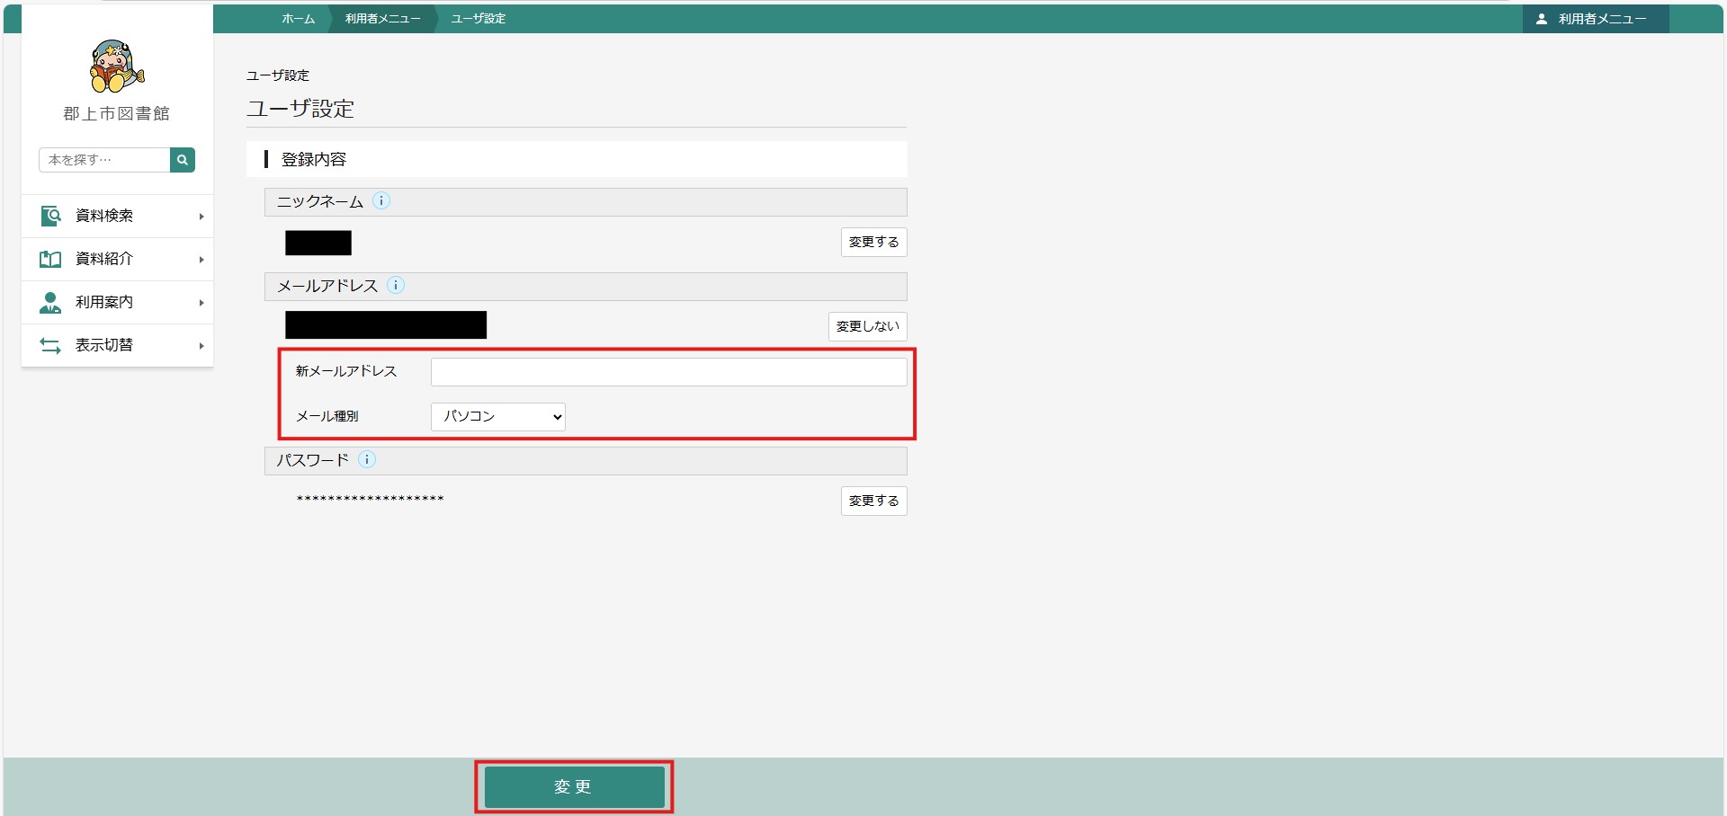
Task: Click the メール種別 label
Action: 327,417
